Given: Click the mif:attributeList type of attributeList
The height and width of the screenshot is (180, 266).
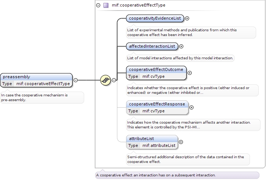Looking at the screenshot, I should pyautogui.click(x=159, y=145).
